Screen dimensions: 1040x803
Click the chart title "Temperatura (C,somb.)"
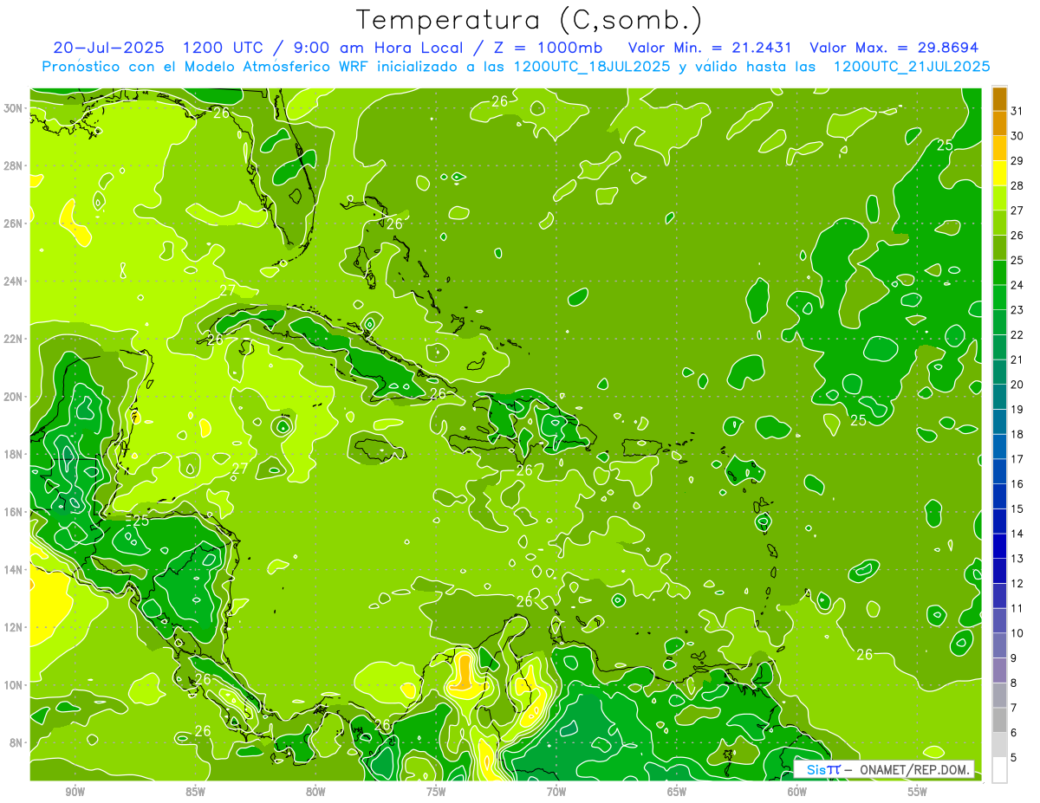point(529,20)
